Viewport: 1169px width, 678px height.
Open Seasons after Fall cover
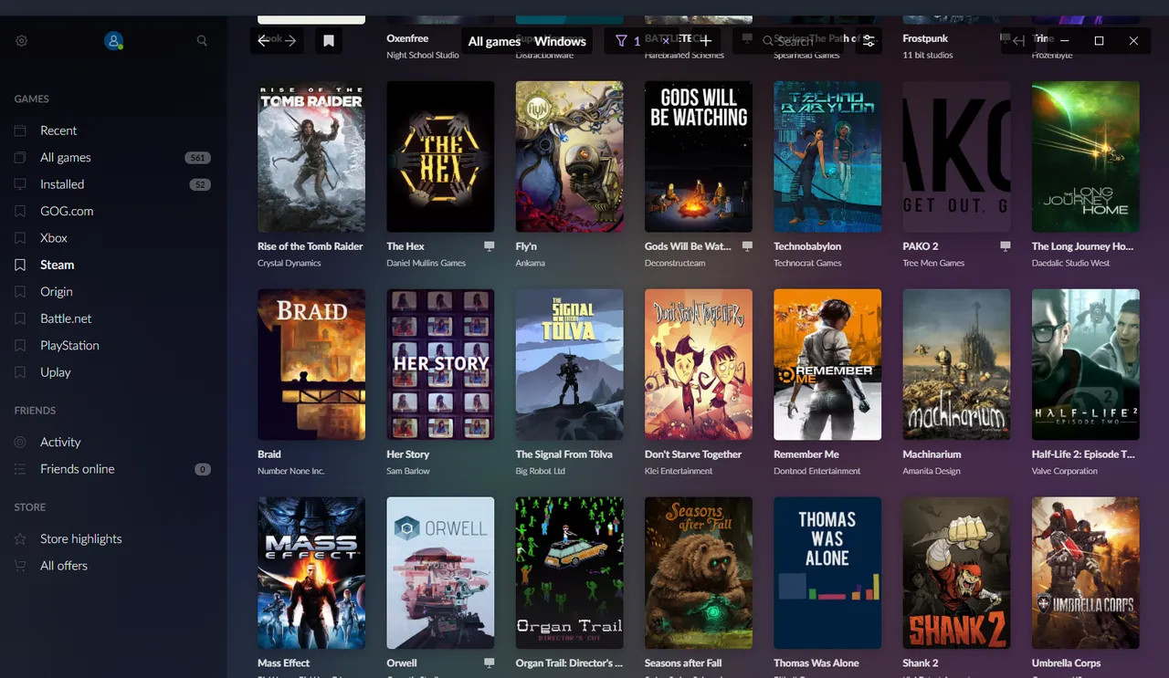pyautogui.click(x=699, y=573)
